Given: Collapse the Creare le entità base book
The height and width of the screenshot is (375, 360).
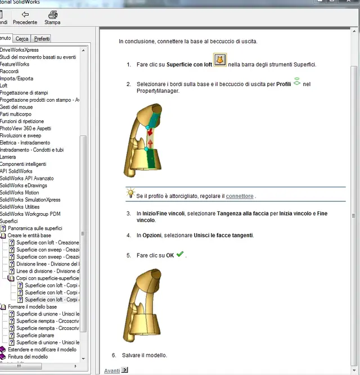Looking at the screenshot, I should tap(3, 236).
